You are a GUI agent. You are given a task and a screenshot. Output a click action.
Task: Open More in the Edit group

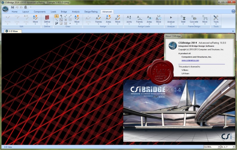(35, 19)
